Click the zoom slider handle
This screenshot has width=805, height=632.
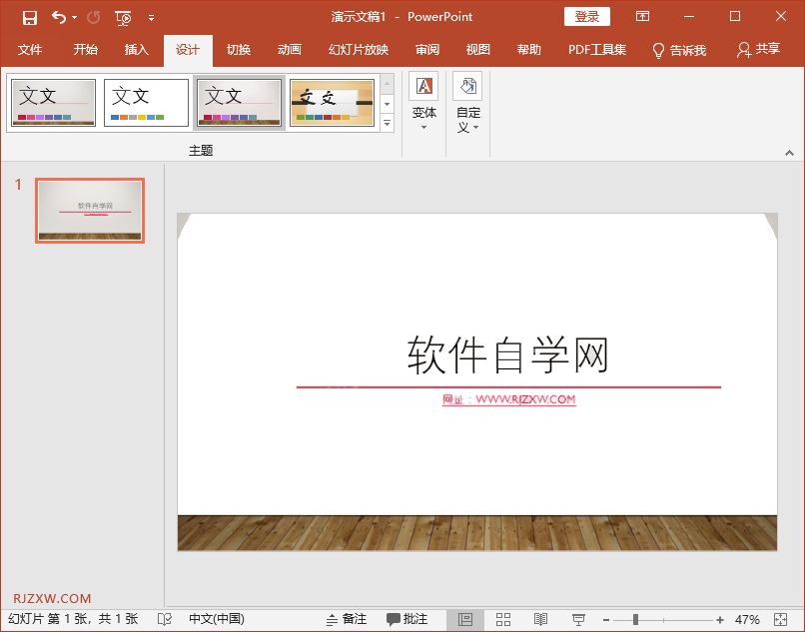click(x=635, y=619)
